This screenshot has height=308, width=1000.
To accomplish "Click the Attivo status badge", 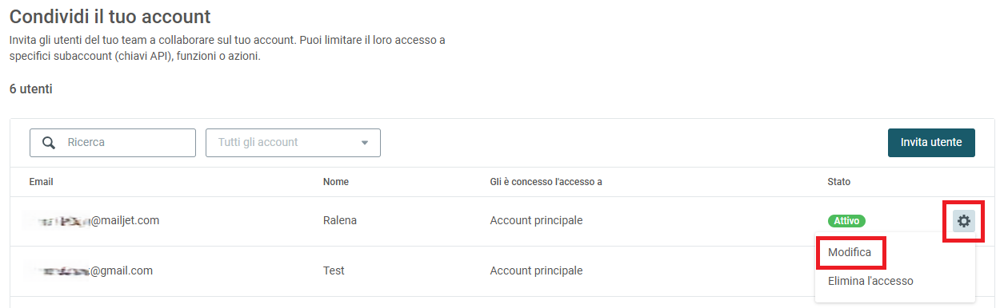I will (x=846, y=221).
